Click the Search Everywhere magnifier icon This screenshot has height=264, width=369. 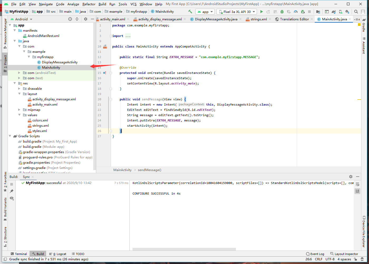pos(356,12)
